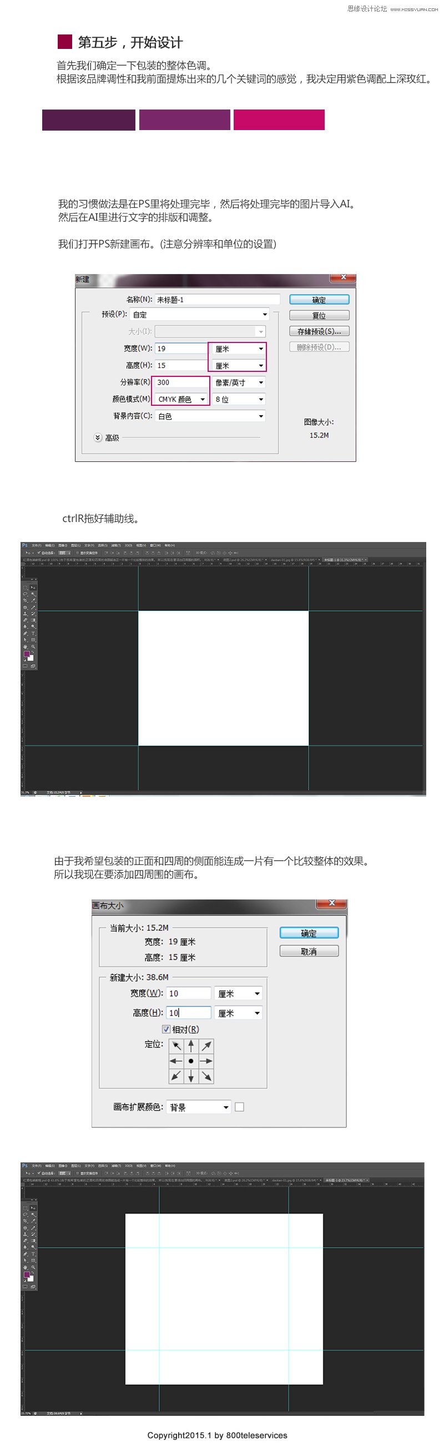444x1447 pixels.
Task: Select Path Selection tool in last Photoshop screenshot
Action: (x=25, y=1261)
